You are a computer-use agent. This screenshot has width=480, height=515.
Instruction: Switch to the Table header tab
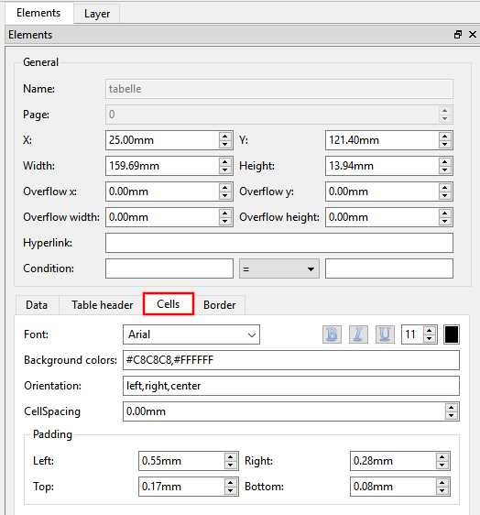point(102,305)
